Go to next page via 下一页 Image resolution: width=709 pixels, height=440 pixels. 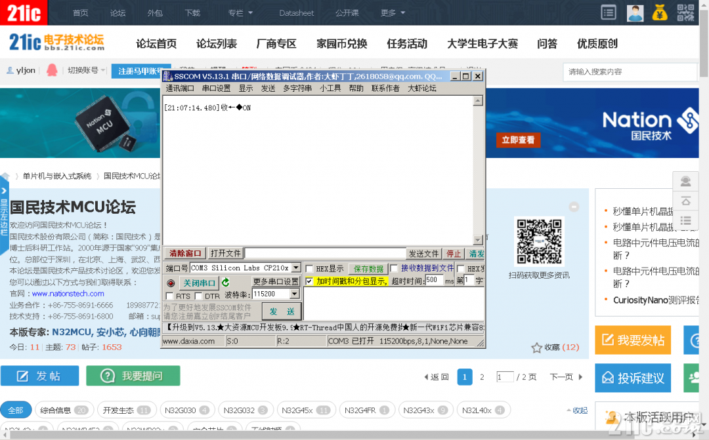566,377
